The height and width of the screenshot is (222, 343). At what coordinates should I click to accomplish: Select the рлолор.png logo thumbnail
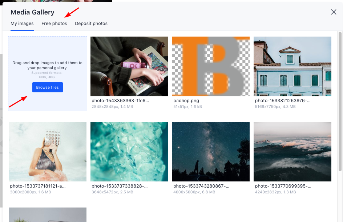(x=211, y=66)
